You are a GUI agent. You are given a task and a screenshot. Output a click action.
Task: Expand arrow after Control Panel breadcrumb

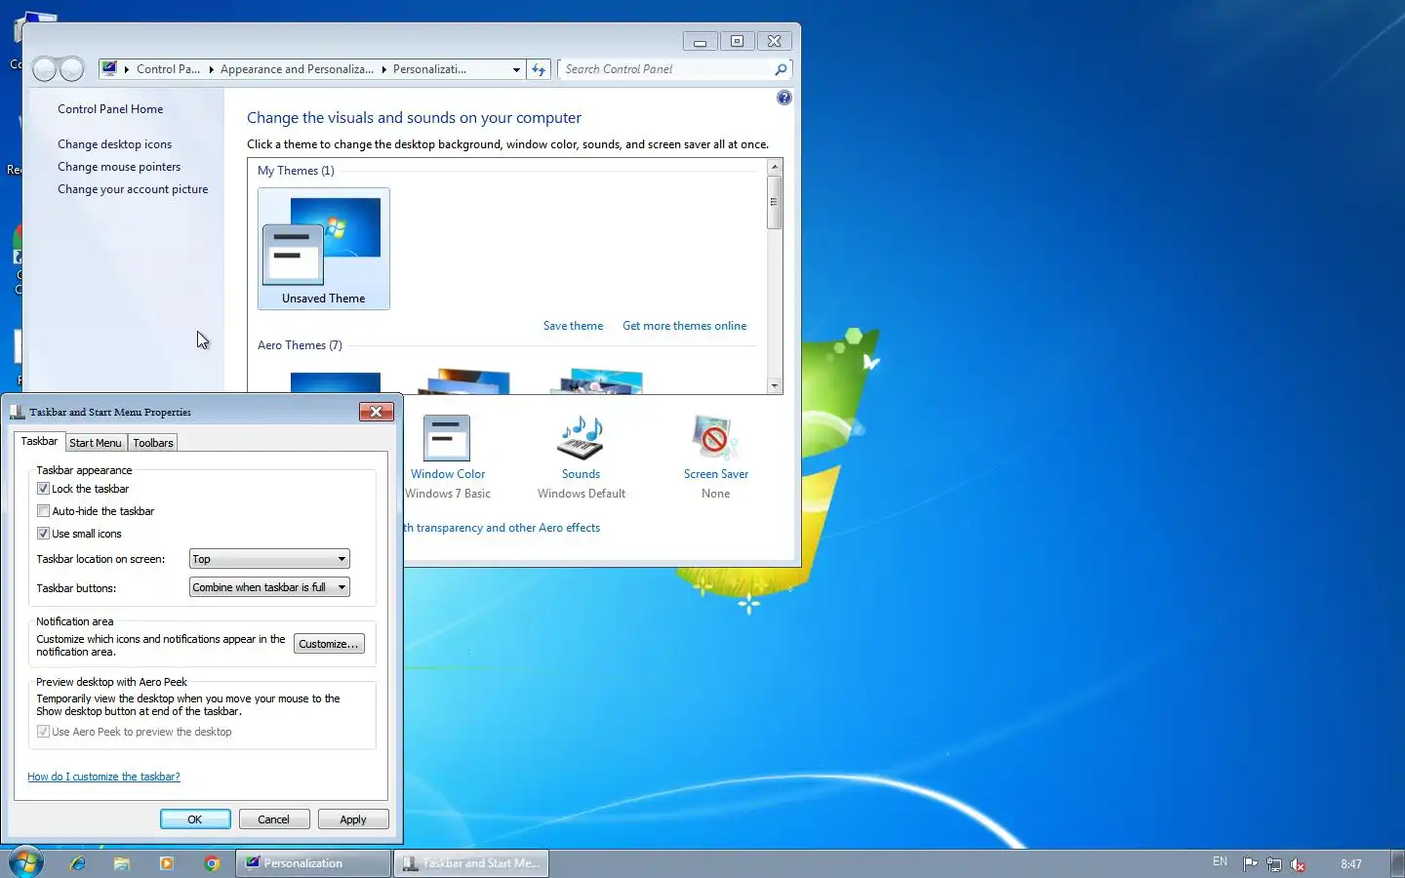click(211, 69)
